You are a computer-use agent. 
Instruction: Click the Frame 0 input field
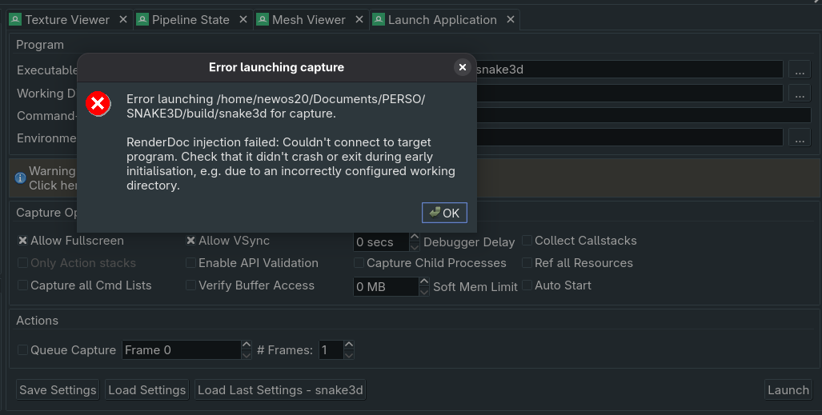[x=180, y=350]
